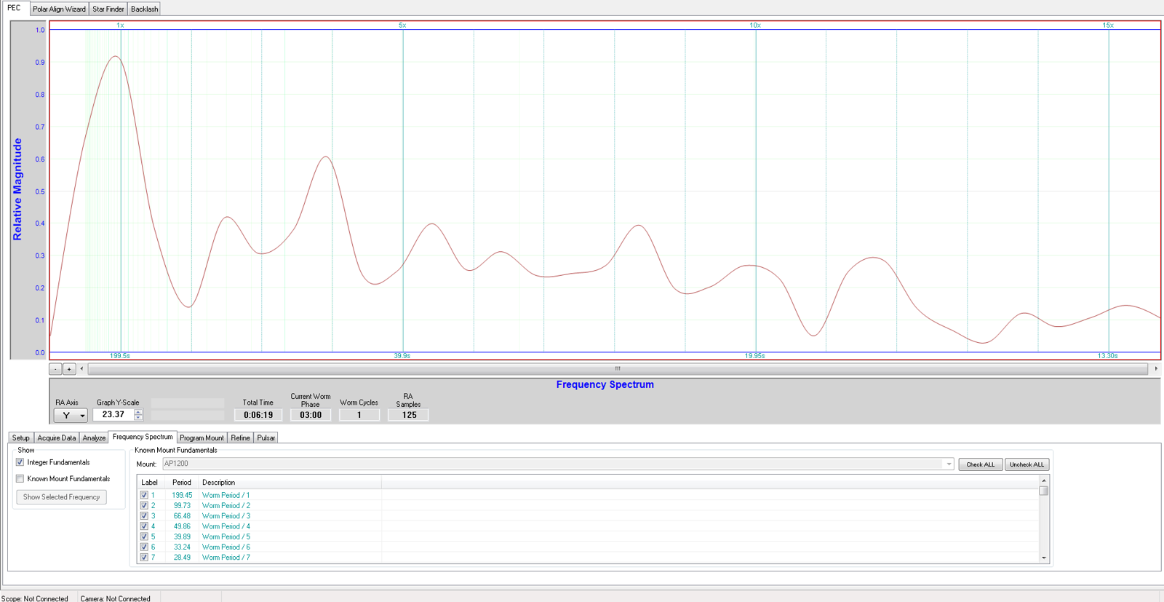This screenshot has width=1164, height=602.
Task: Click the Check ALL button
Action: tap(981, 464)
